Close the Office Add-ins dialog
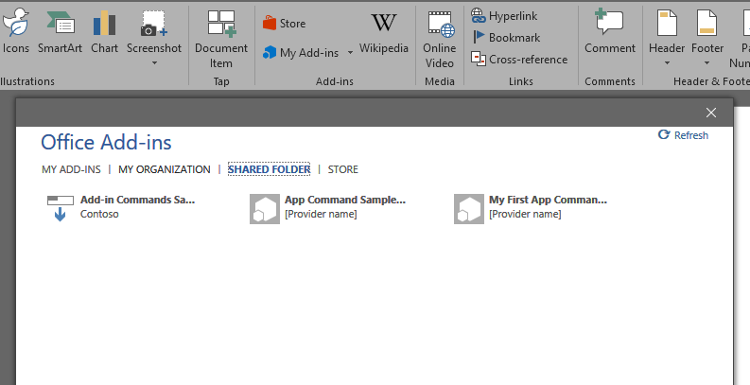Image resolution: width=750 pixels, height=385 pixels. click(711, 113)
